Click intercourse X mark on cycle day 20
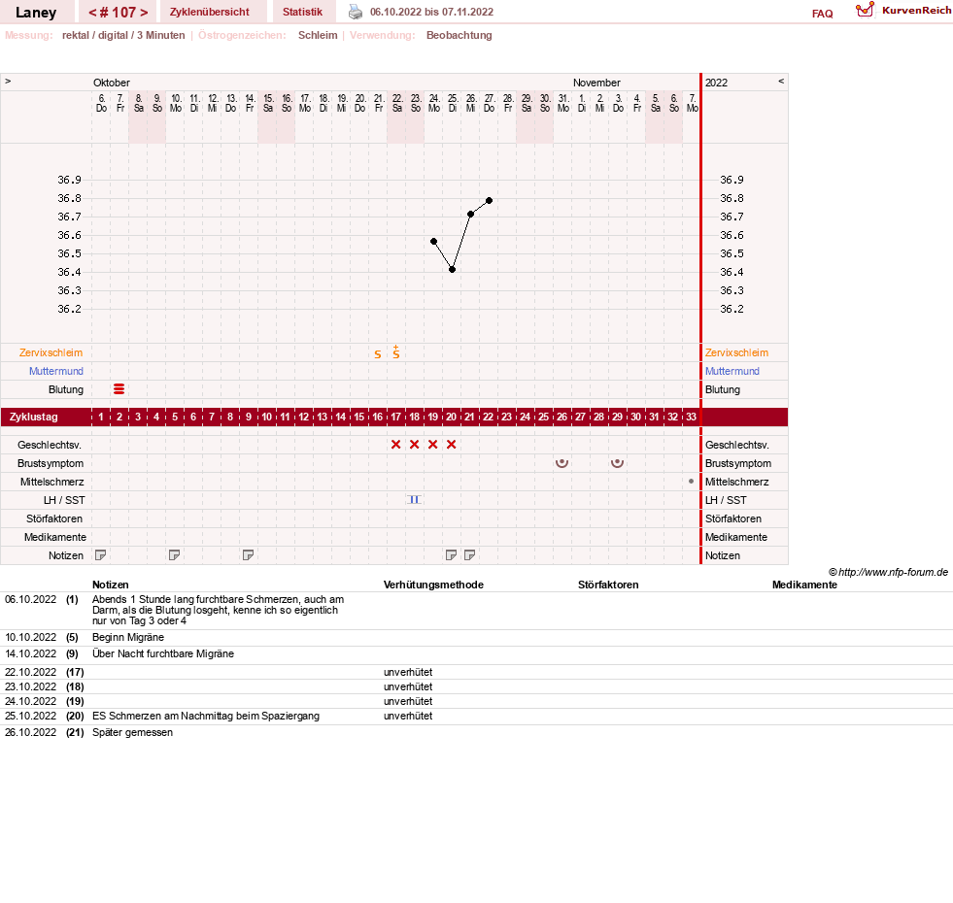The width and height of the screenshot is (953, 903). click(451, 444)
